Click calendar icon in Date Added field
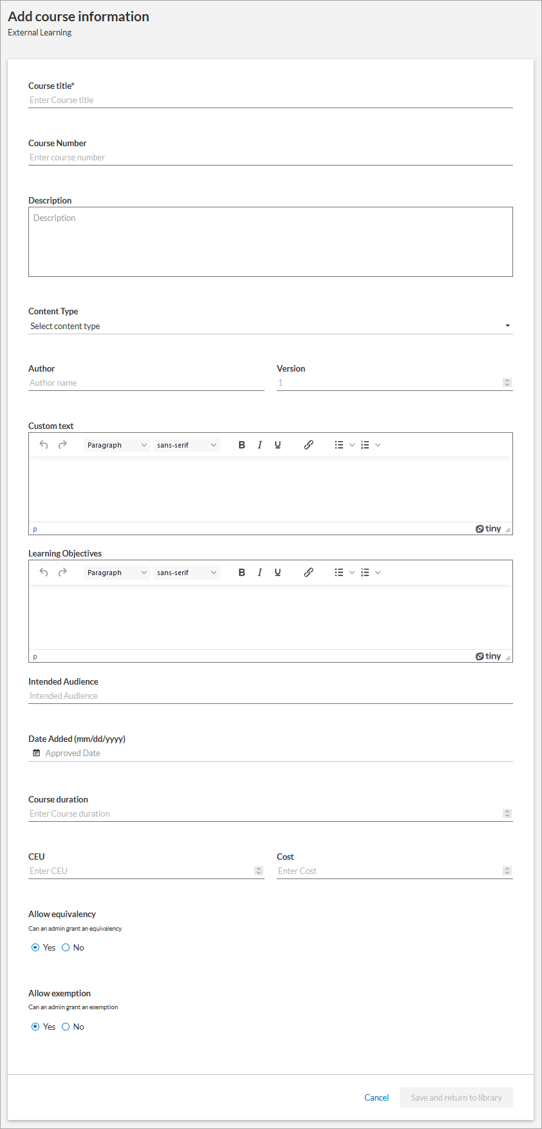 (37, 753)
